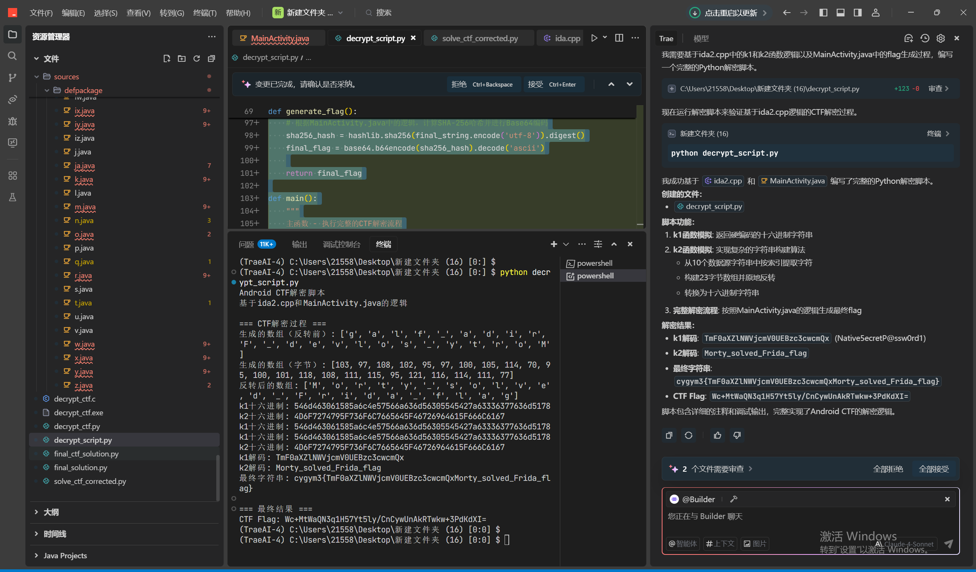Toggle the primary sidebar layout icon
Image resolution: width=976 pixels, height=572 pixels.
point(823,12)
